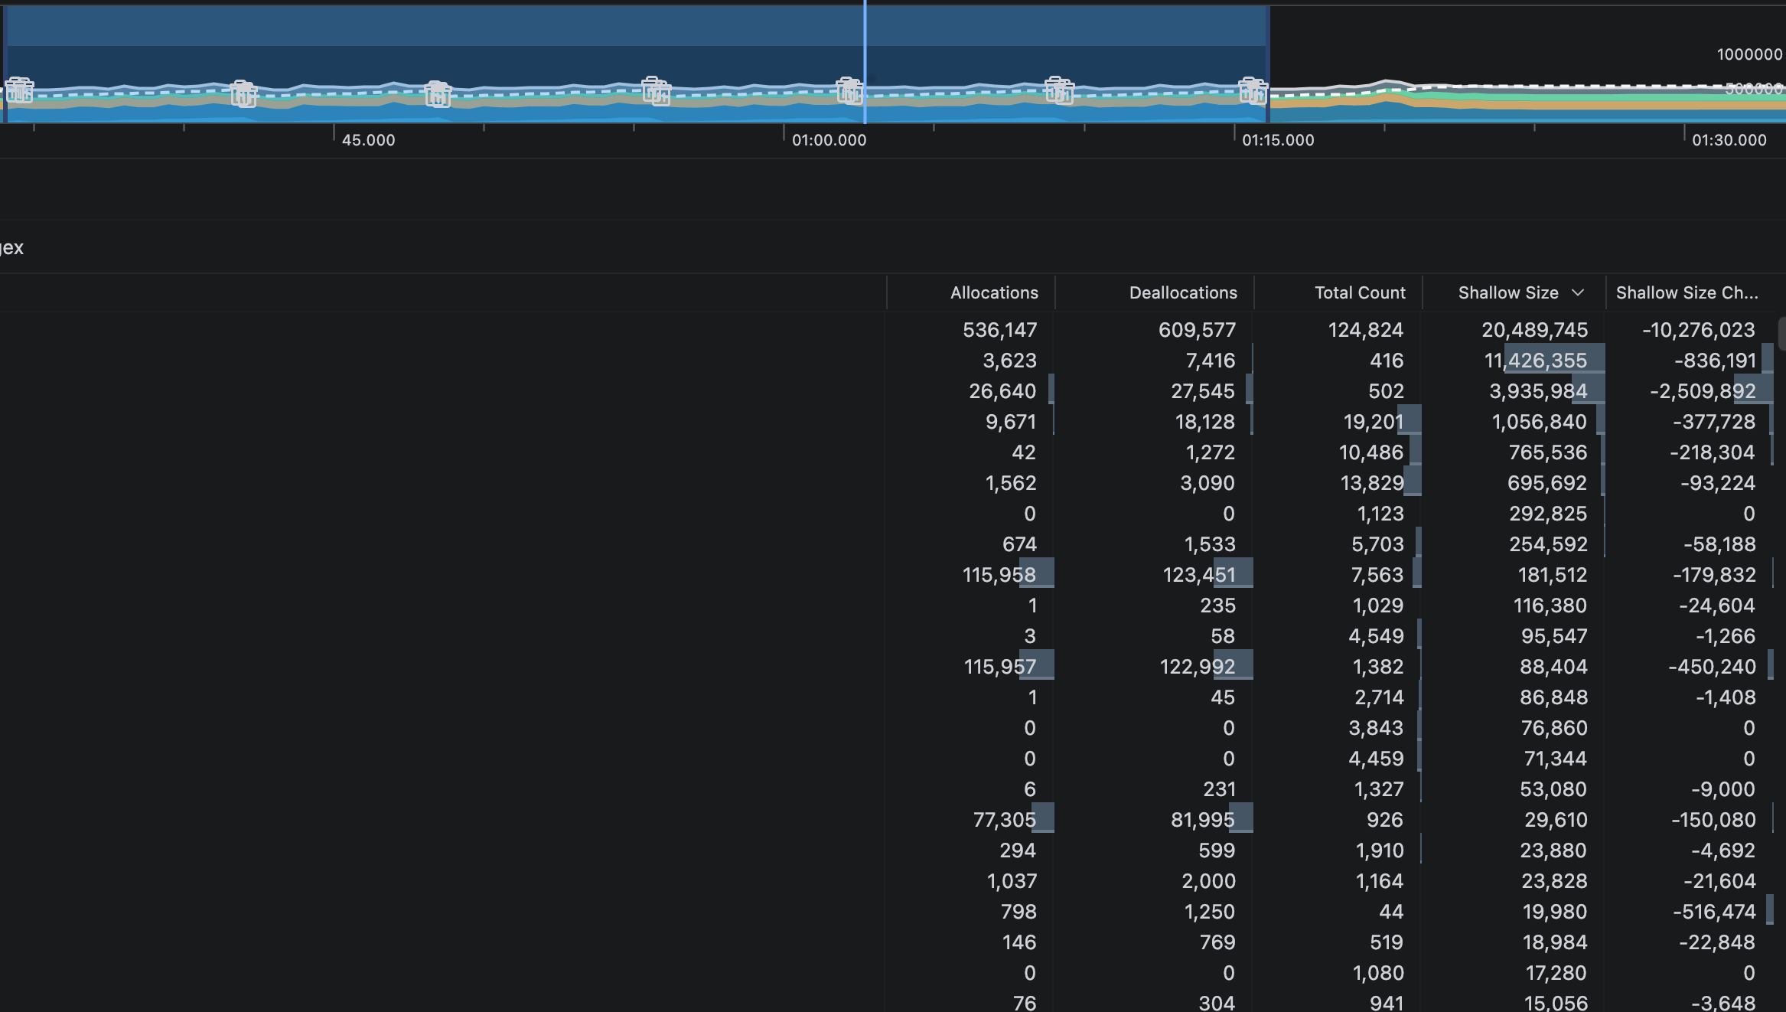Click the right edge handle of the timeline selection
The height and width of the screenshot is (1012, 1786).
coord(1268,61)
